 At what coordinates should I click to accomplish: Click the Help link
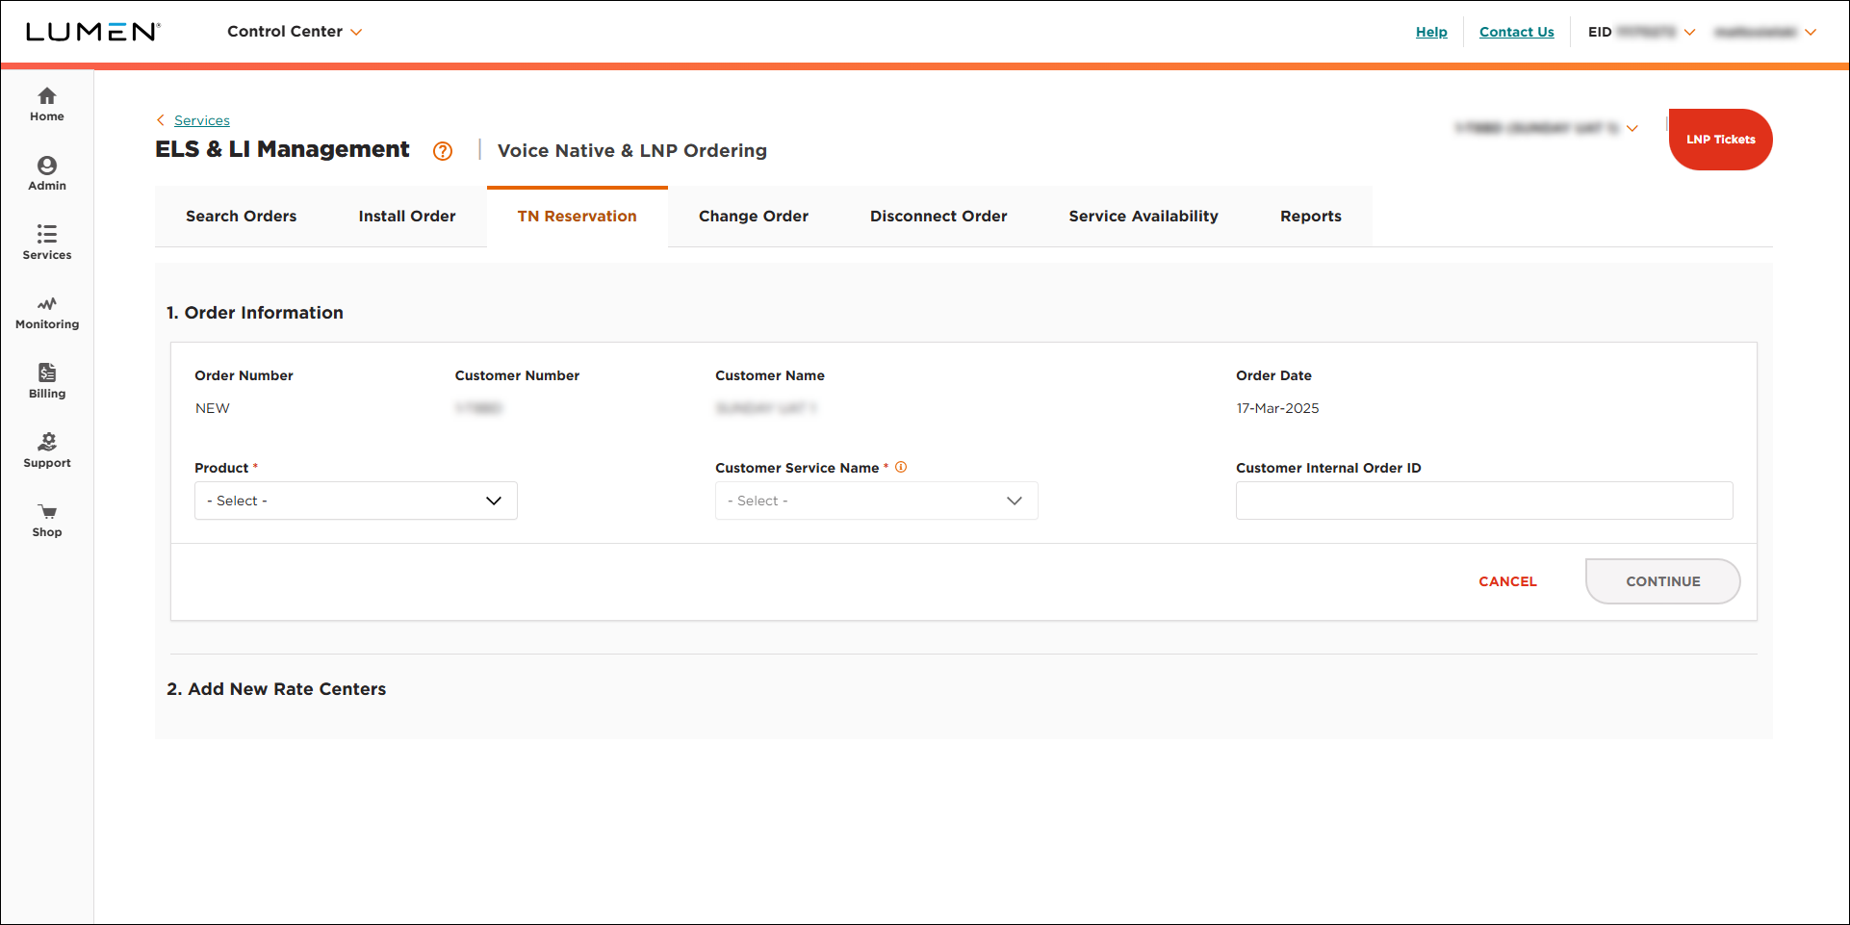[1431, 32]
